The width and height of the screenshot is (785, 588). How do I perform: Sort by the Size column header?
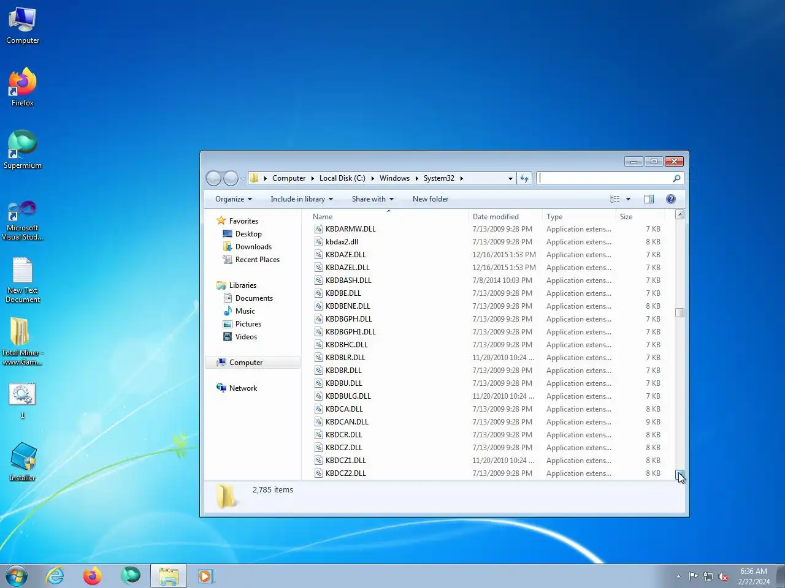point(640,216)
